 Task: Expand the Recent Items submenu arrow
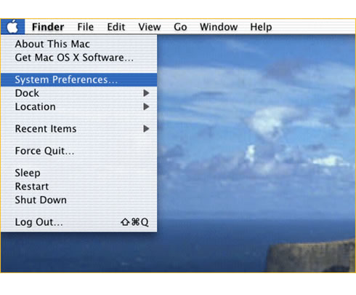pos(146,129)
